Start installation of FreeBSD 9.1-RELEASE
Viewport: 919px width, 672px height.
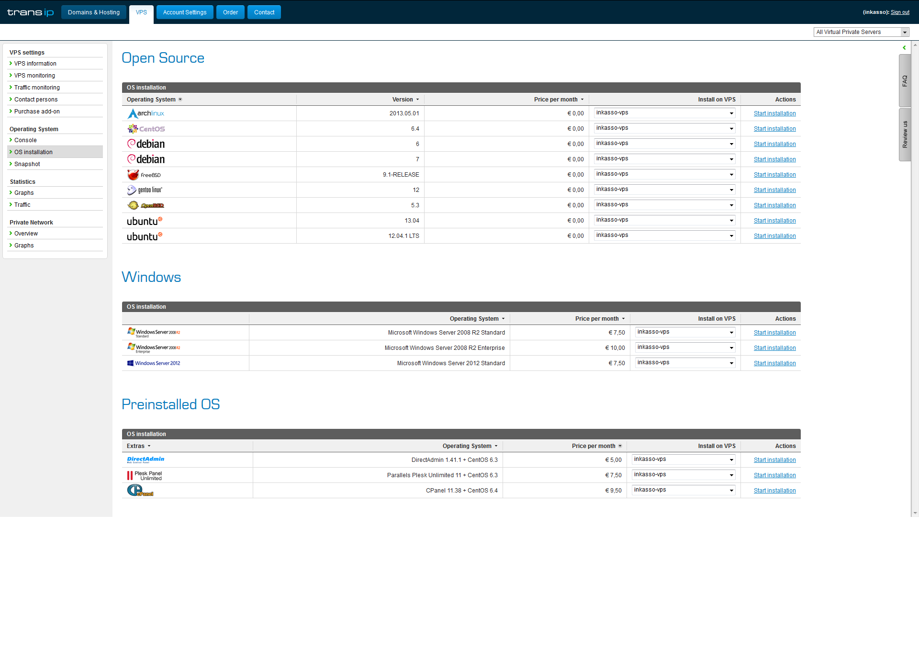(774, 175)
